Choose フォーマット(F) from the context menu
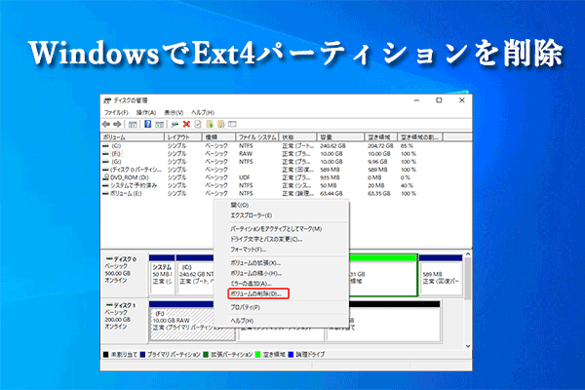Viewport: 585px width, 390px height. tap(248, 249)
